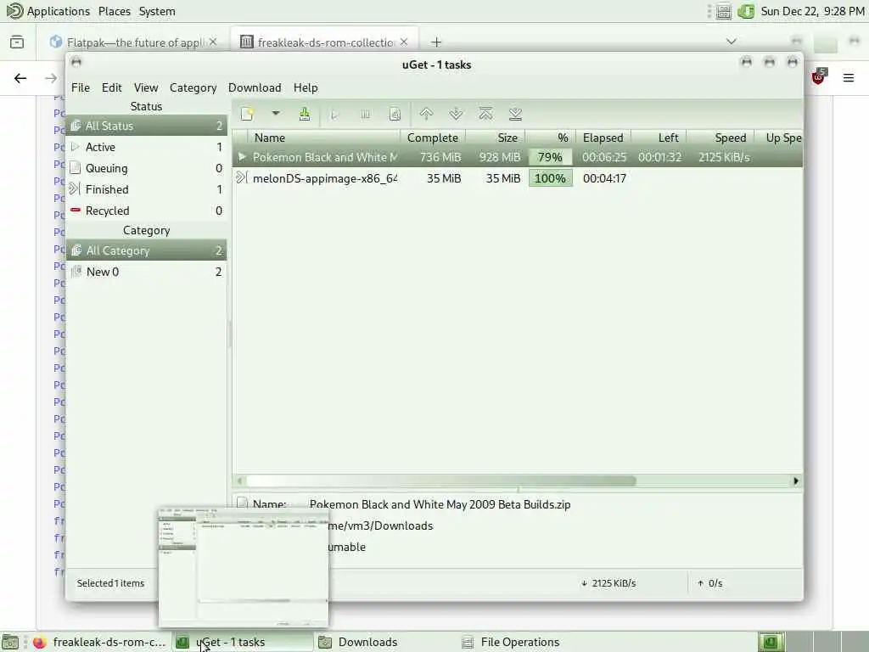Select the Pokemon Black and White download row
869x652 pixels.
pyautogui.click(x=517, y=157)
